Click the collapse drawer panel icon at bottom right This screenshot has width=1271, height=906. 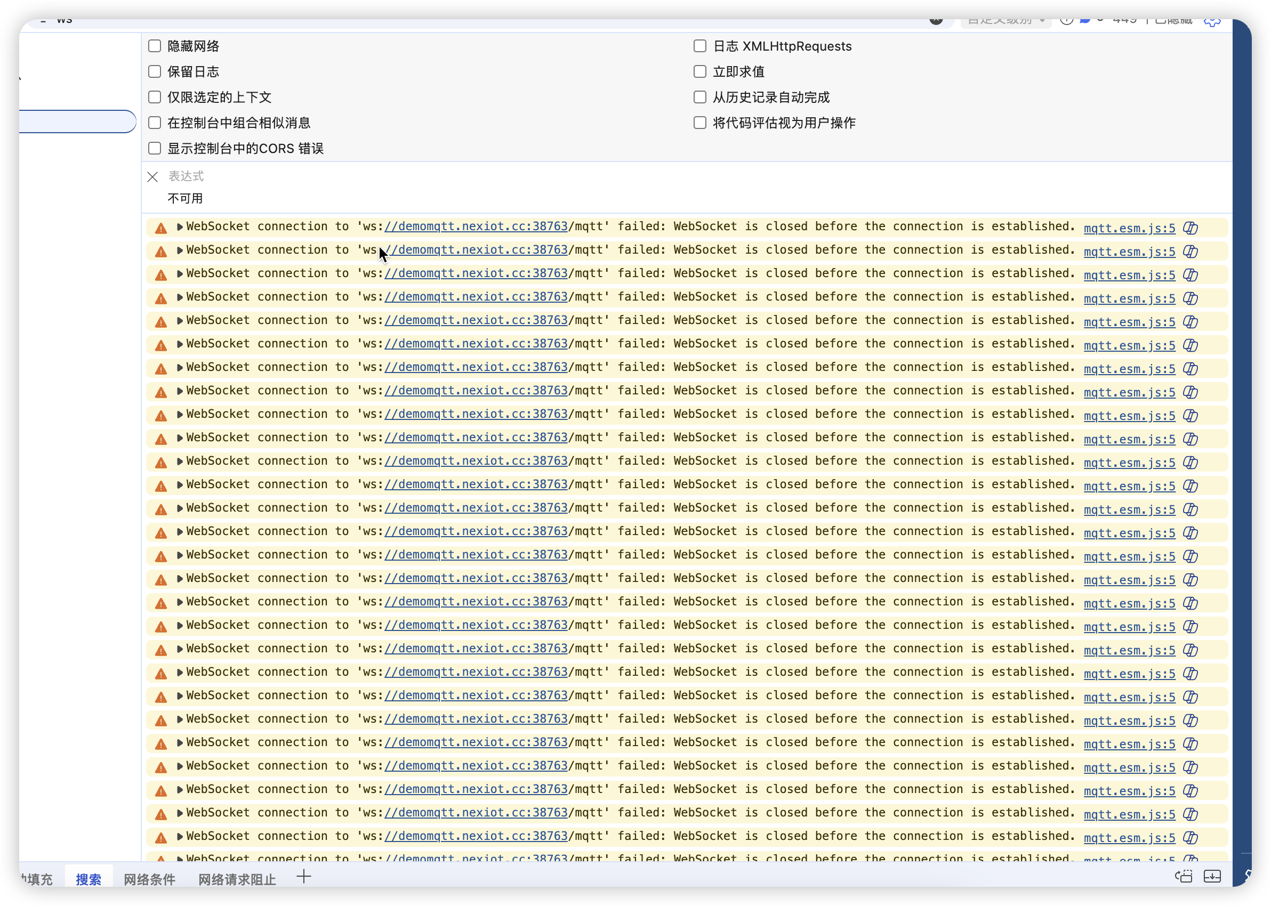point(1212,876)
